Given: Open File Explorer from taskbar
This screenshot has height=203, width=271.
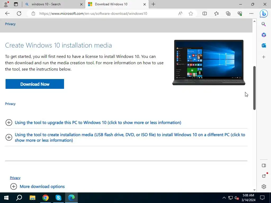Looking at the screenshot, I should tap(32, 198).
